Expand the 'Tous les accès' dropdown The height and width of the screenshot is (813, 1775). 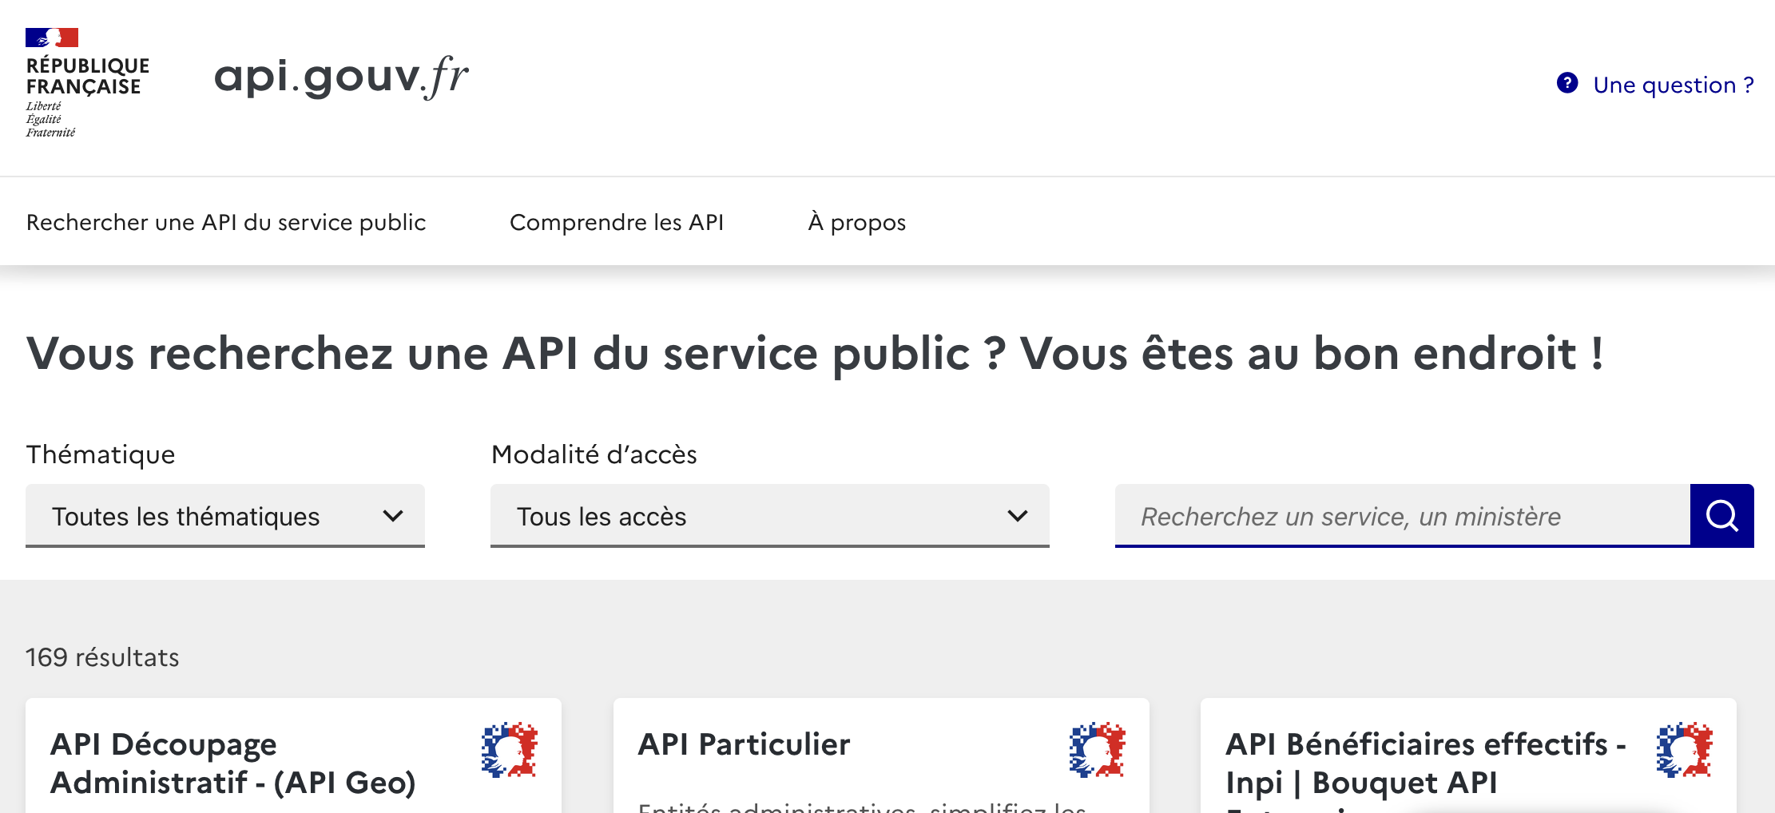[768, 516]
